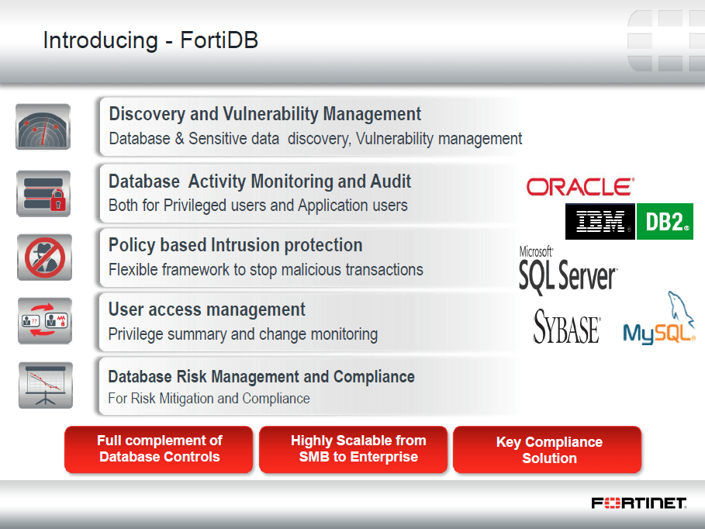Click the no-intruder prohibition icon

(43, 258)
